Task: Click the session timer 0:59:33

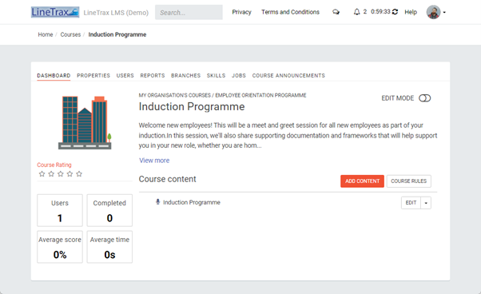Action: 380,12
